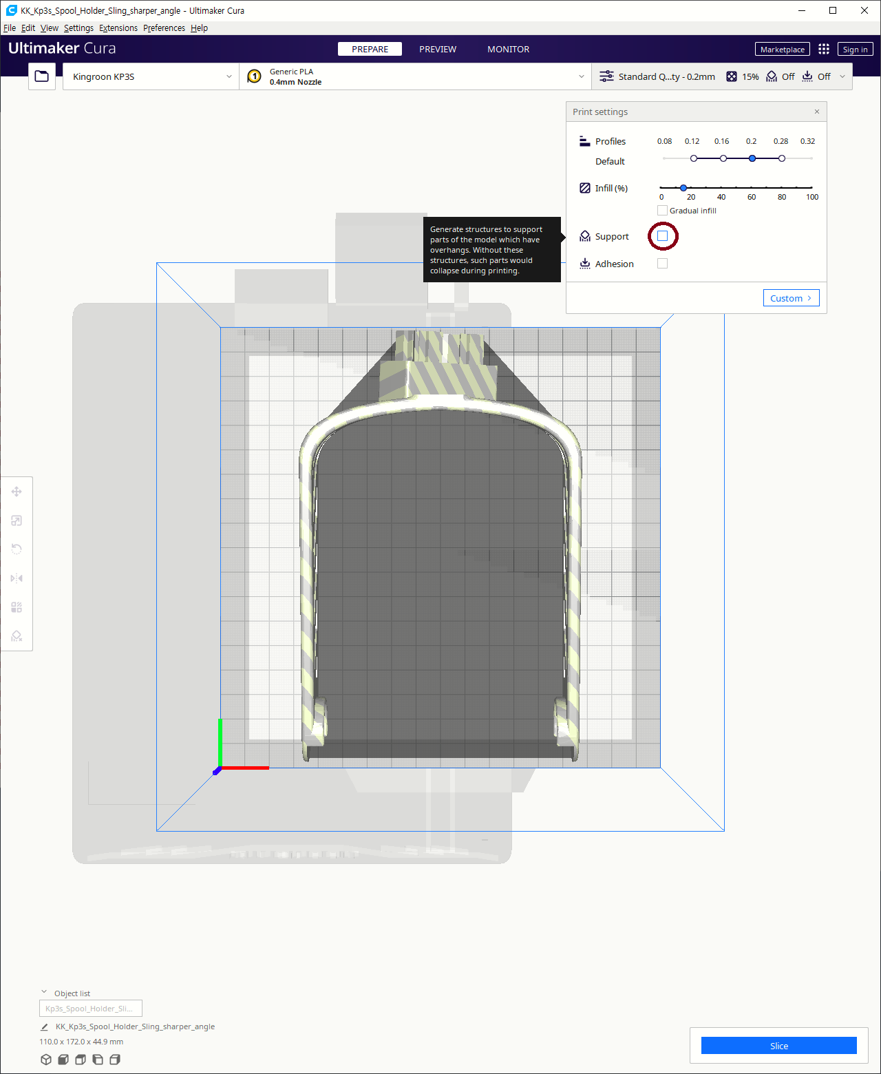
Task: Open Custom print settings
Action: point(792,298)
